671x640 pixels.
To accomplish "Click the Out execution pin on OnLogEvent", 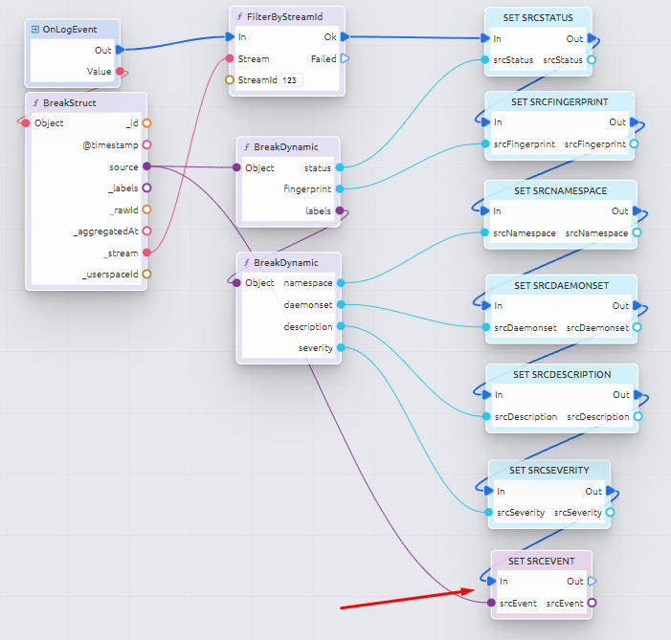I will click(120, 50).
